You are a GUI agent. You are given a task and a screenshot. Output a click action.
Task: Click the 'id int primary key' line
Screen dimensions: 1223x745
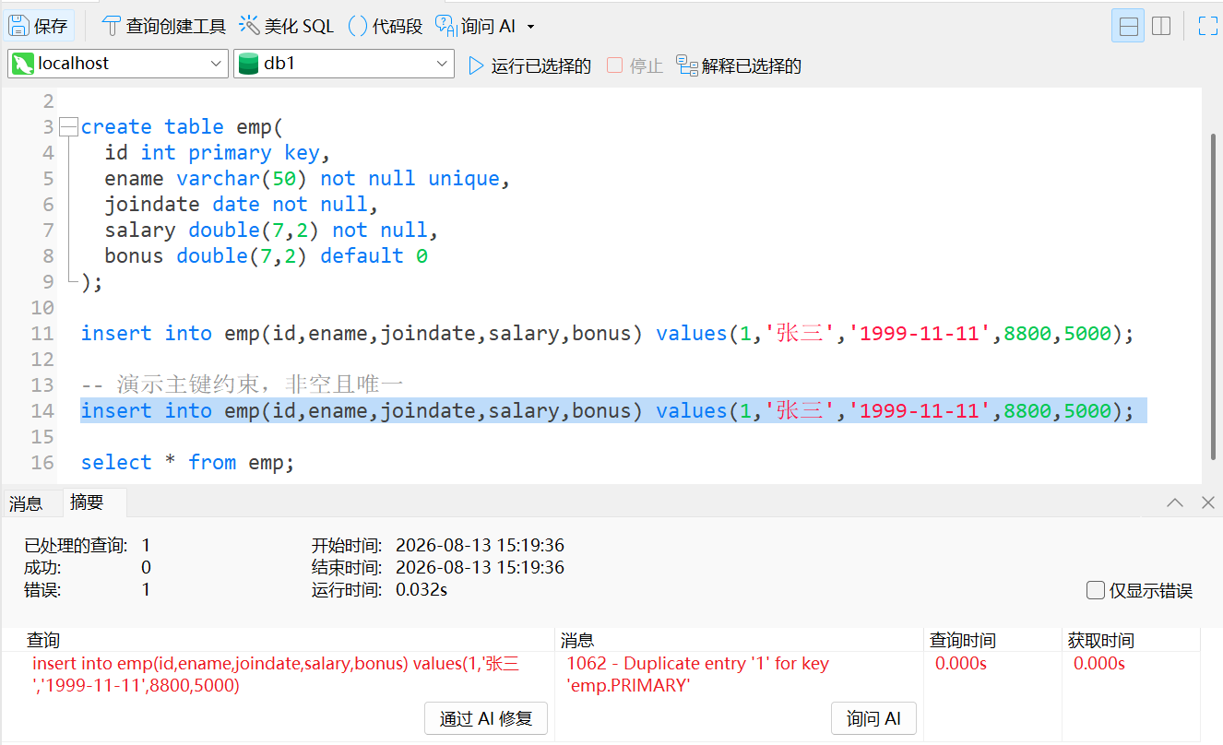[217, 153]
